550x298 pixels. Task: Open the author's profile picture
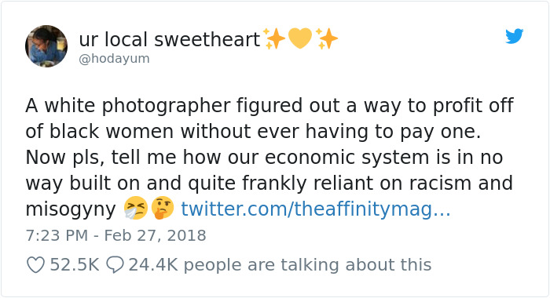click(x=46, y=45)
